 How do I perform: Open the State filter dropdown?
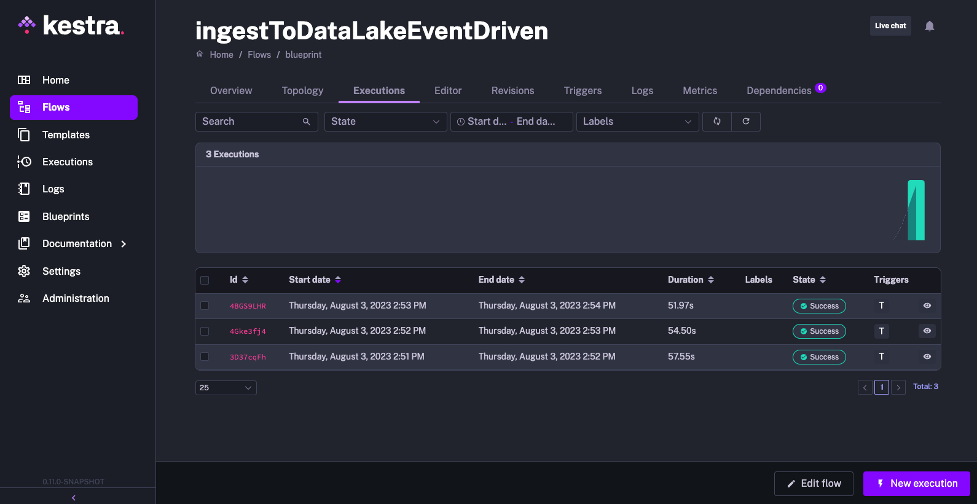385,122
